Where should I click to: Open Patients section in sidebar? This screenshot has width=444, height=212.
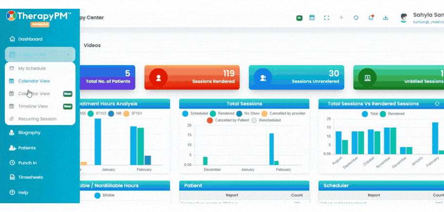click(27, 148)
